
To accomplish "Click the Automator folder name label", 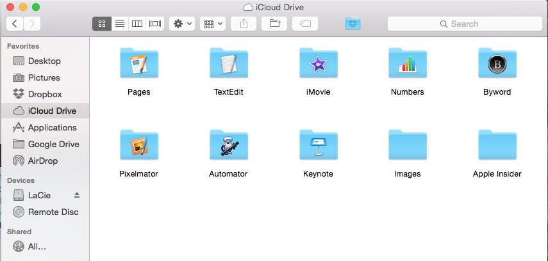I will click(228, 174).
